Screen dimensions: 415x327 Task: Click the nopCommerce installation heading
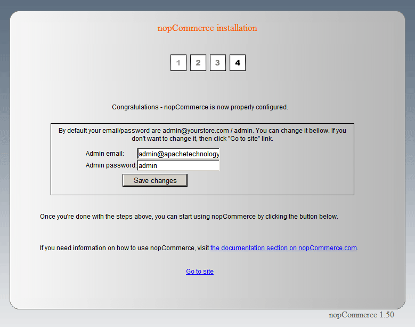click(207, 28)
